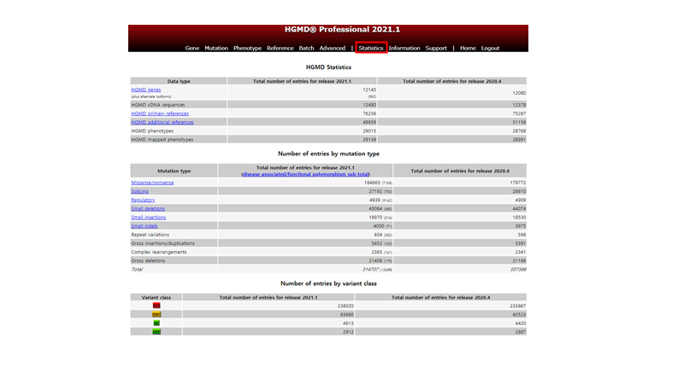Open the HGMD primary references link
684x384 pixels.
tap(160, 113)
